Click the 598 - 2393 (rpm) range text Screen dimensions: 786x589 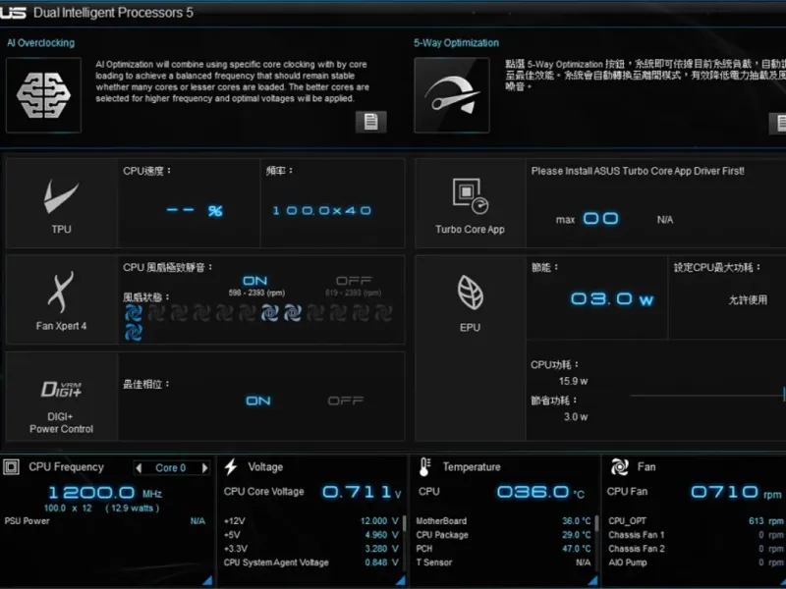256,293
